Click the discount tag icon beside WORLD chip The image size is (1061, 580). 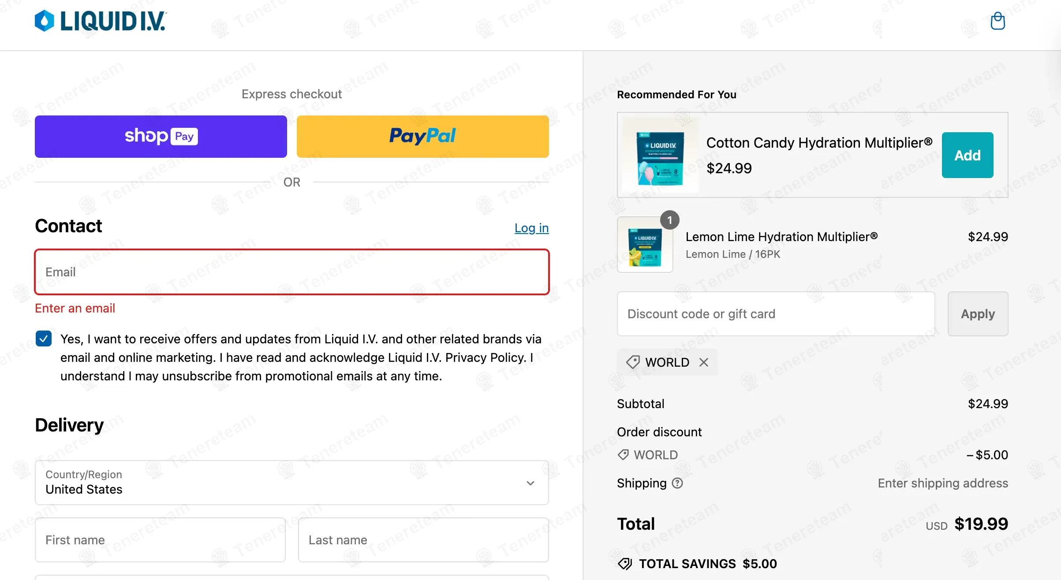tap(633, 362)
